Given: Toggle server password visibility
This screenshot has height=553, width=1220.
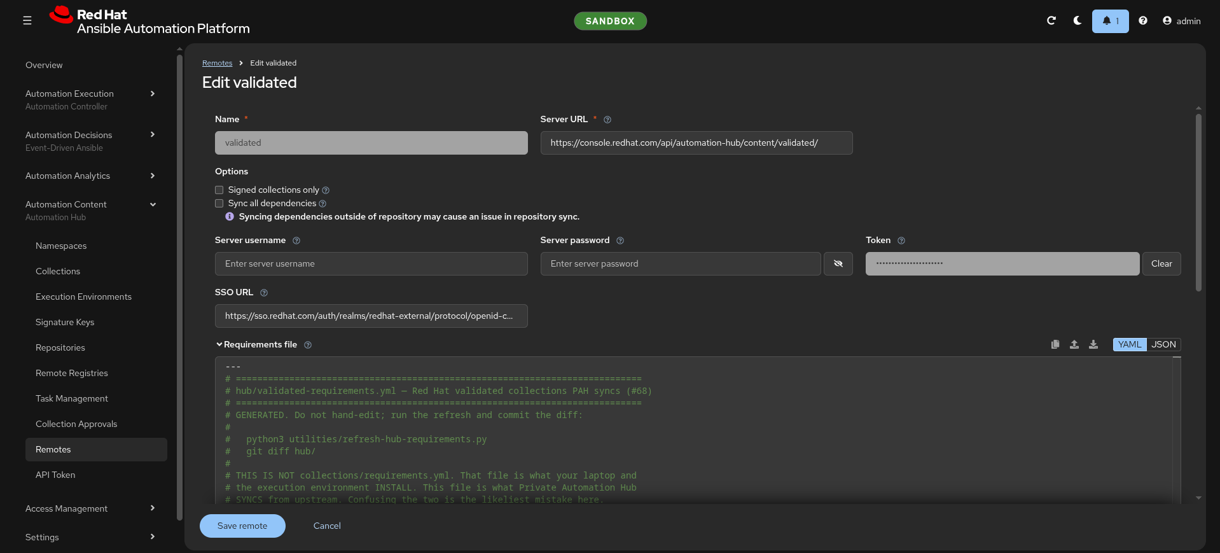Looking at the screenshot, I should click(x=838, y=263).
